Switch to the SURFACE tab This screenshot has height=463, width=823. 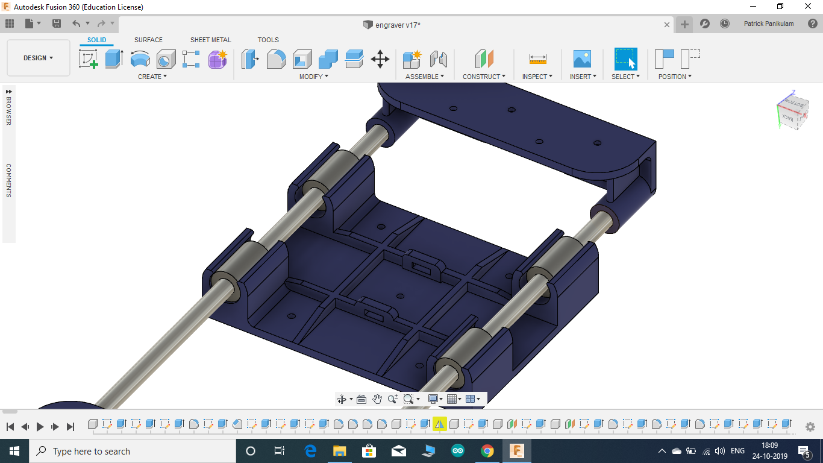148,40
